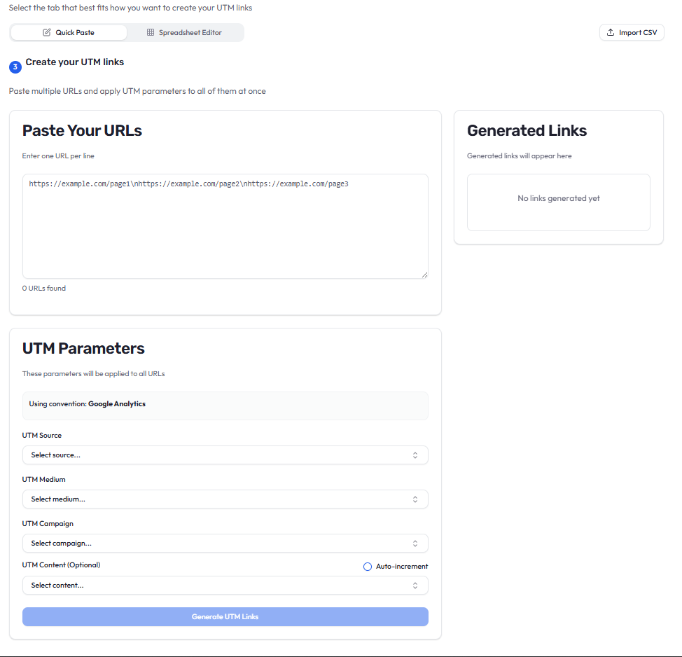Image resolution: width=682 pixels, height=657 pixels.
Task: Click the 'UTM Medium' field label
Action: [44, 480]
